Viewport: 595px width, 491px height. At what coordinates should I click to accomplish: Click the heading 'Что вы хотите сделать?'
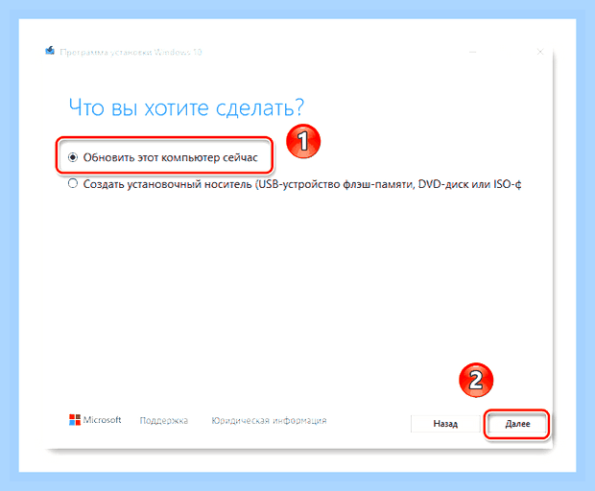[x=186, y=107]
